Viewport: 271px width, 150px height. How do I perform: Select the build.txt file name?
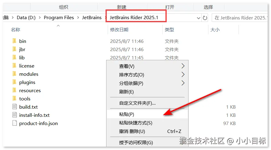pyautogui.click(x=28, y=107)
